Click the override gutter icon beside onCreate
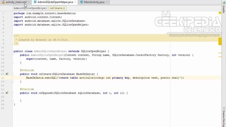 point(7,74)
